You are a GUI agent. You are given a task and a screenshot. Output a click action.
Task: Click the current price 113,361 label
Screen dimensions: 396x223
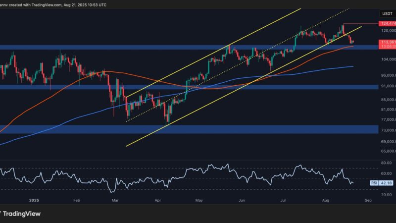[x=387, y=42]
